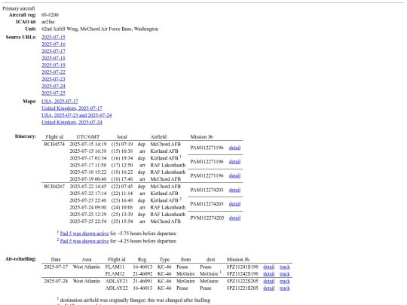Image resolution: width=407 pixels, height=305 pixels.
Task: Click mission number 8PZ11222S205
Action: coord(243,281)
